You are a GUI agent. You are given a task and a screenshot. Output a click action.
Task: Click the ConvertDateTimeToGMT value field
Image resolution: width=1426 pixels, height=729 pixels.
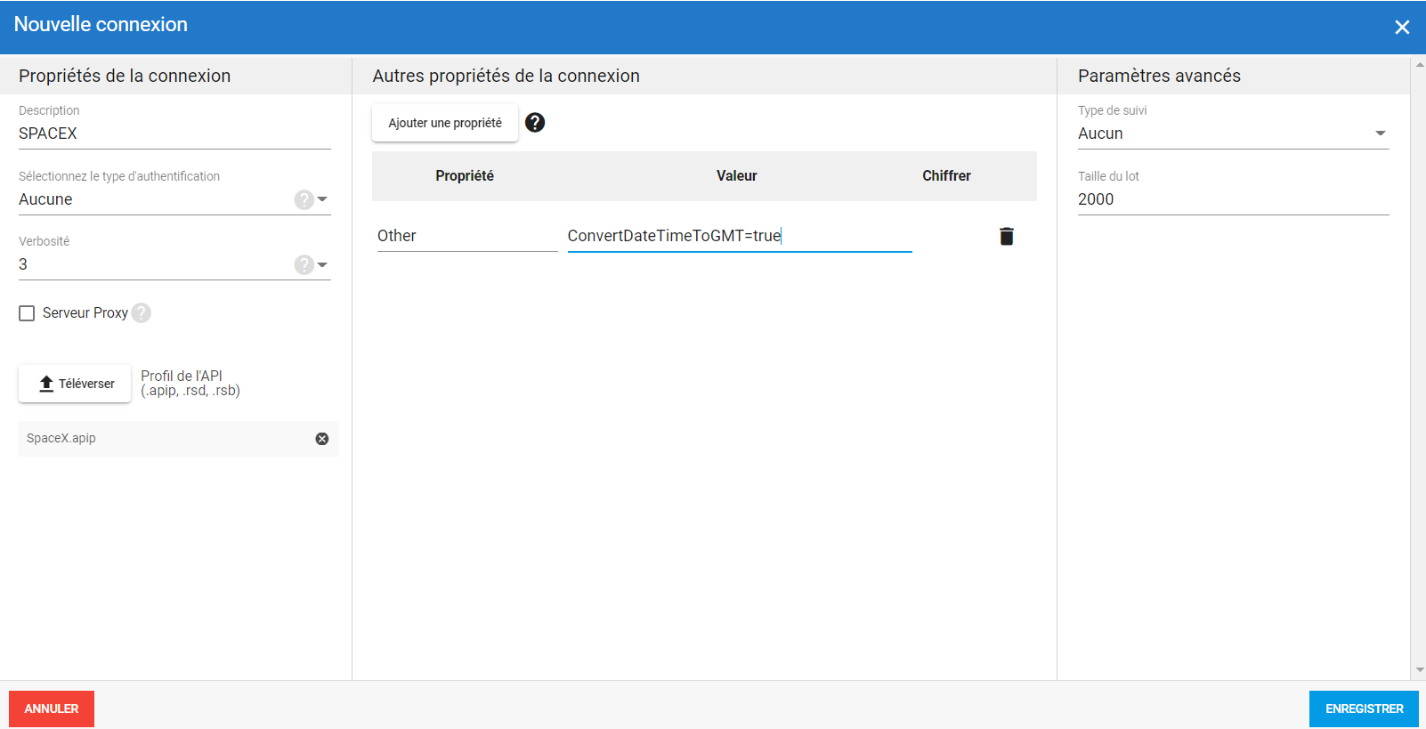tap(739, 236)
